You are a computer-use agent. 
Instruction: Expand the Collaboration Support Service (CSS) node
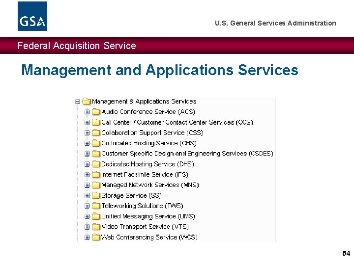click(x=87, y=132)
